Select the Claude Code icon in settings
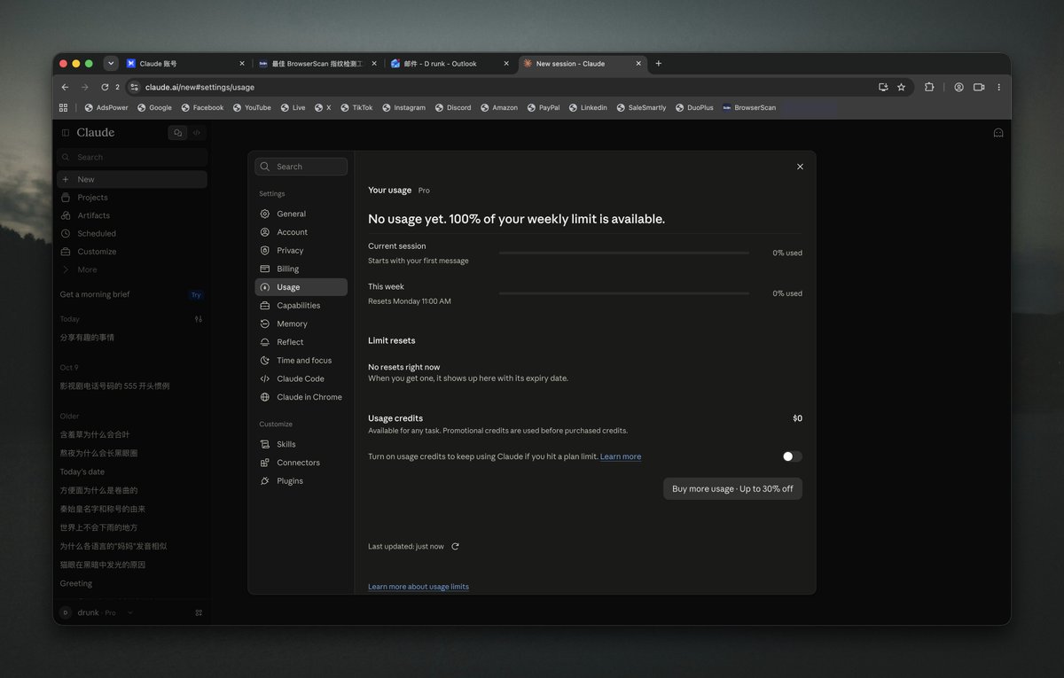This screenshot has height=678, width=1064. 265,378
